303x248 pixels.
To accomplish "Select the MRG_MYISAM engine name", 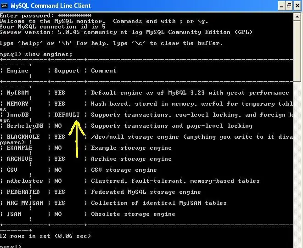I will click(x=25, y=203).
